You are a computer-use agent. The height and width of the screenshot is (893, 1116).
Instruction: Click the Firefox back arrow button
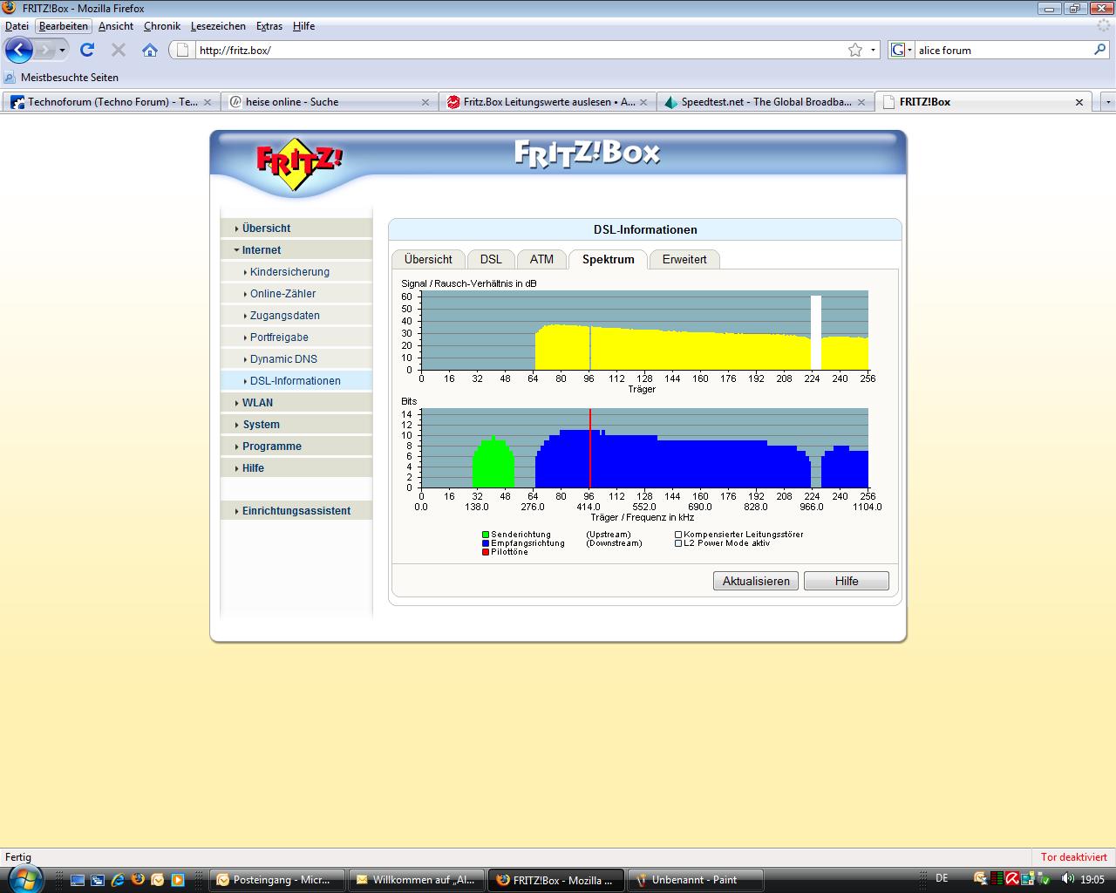19,50
